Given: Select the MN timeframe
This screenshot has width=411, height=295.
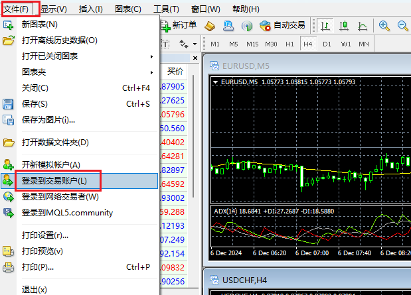Looking at the screenshot, I should tap(364, 44).
